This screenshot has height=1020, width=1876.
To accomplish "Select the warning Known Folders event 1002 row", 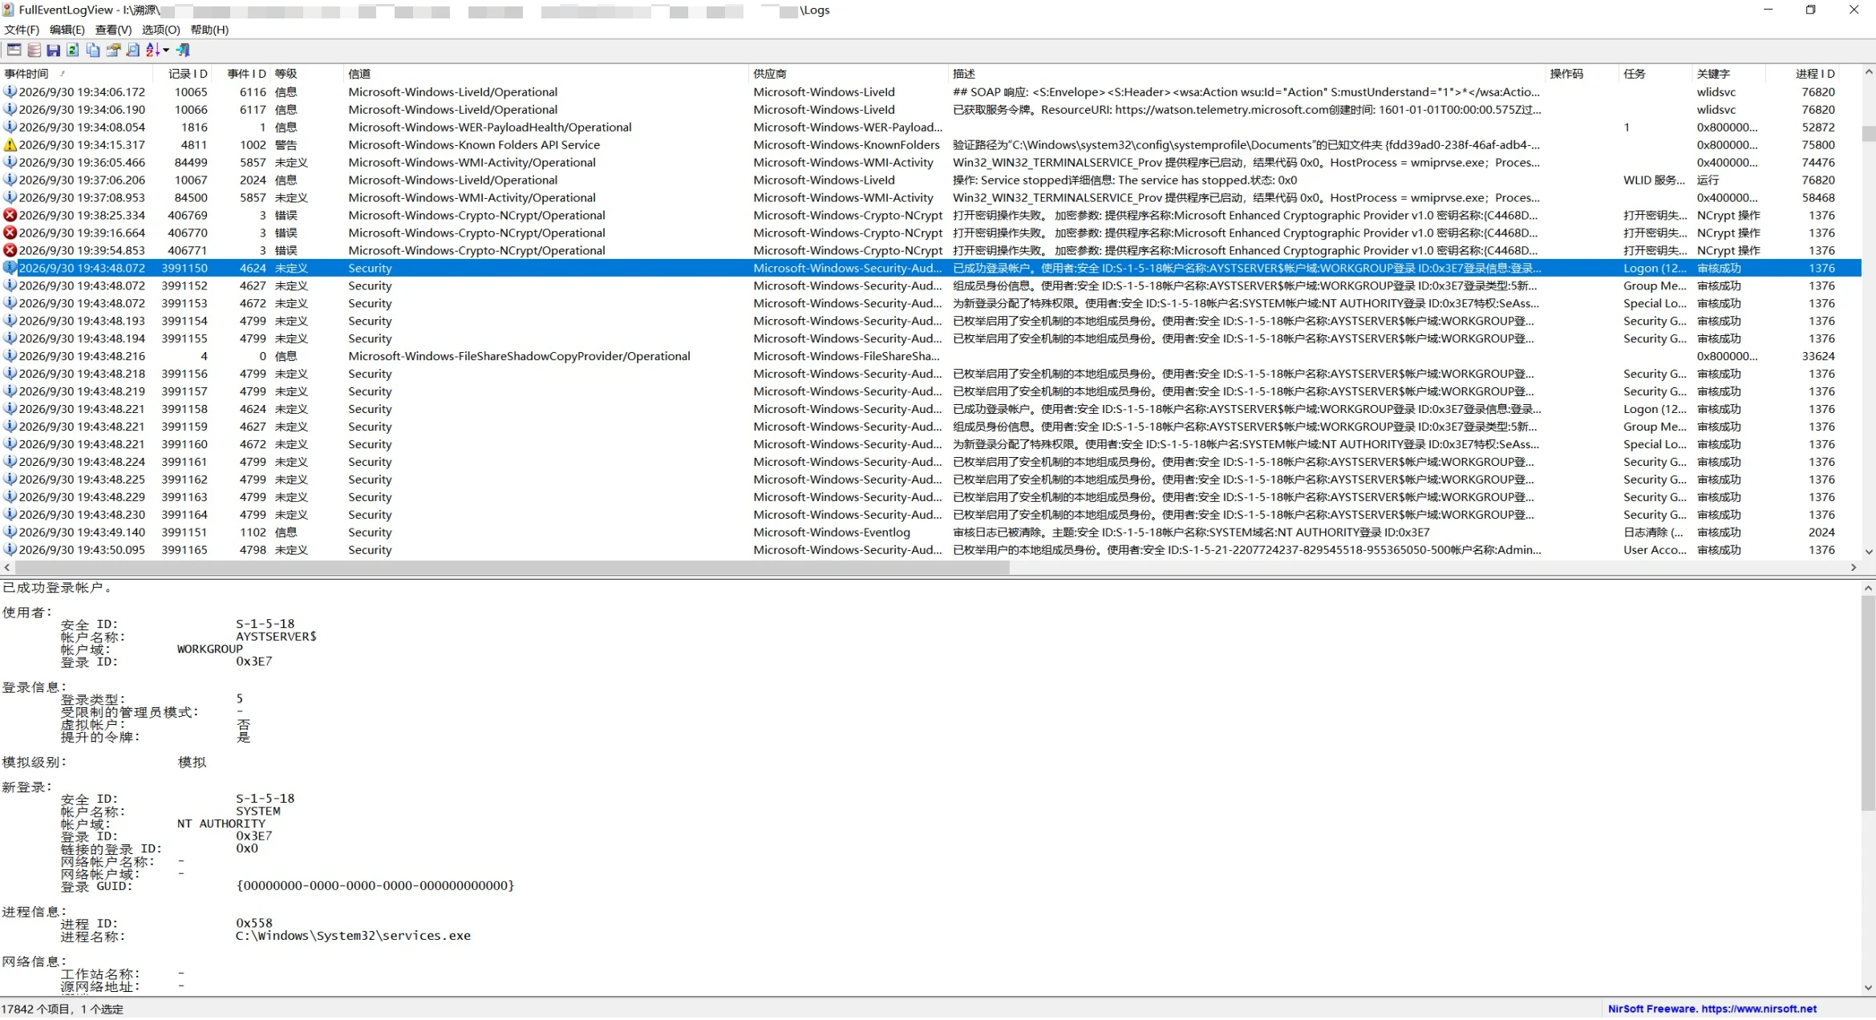I will 930,145.
